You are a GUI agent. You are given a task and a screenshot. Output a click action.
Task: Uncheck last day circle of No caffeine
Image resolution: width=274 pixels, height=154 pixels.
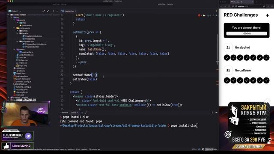tap(266, 80)
